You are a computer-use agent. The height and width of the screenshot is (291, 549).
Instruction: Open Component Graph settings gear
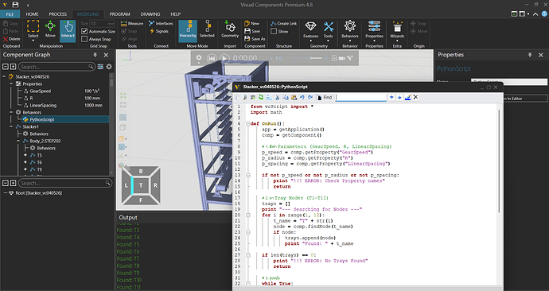pyautogui.click(x=109, y=67)
